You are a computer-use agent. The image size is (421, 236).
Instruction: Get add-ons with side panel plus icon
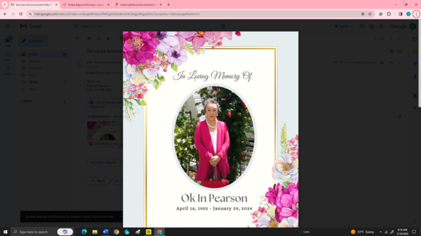tap(415, 108)
